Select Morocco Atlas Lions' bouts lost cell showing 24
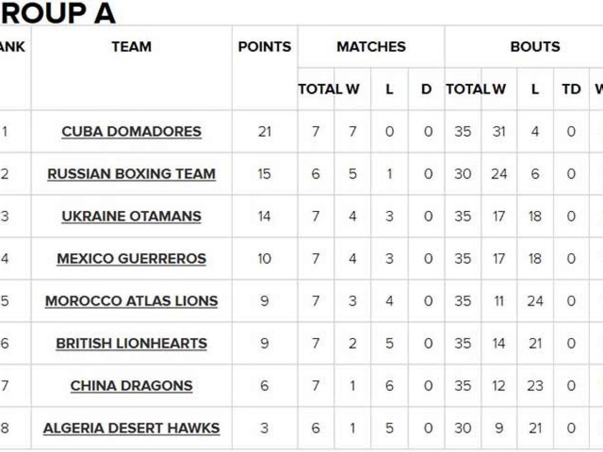Viewport: 603px width, 452px height. coord(535,301)
